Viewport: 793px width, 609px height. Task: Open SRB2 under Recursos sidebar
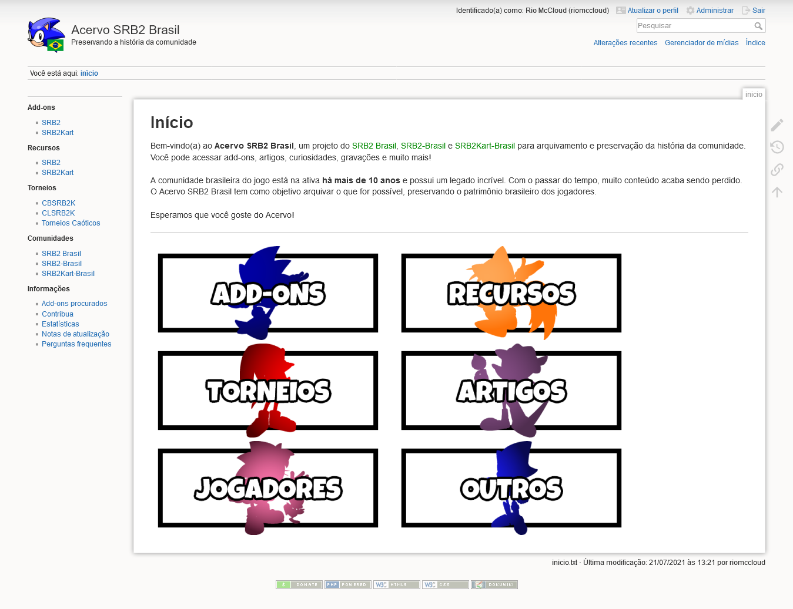tap(51, 163)
